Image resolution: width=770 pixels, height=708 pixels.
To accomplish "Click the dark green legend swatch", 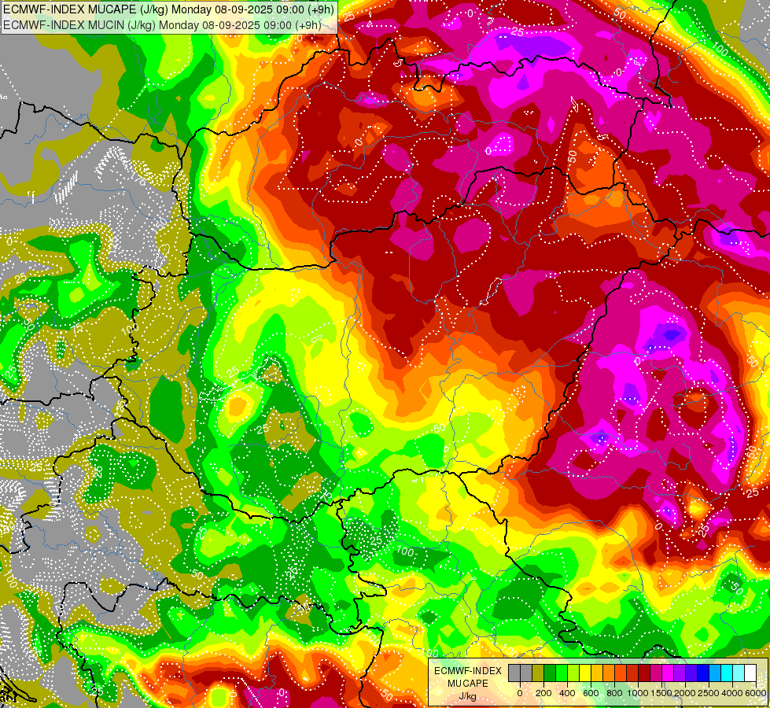I will 550,673.
